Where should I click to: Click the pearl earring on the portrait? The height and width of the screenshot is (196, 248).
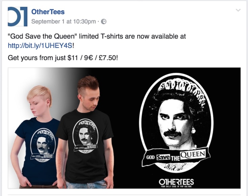[x=193, y=131]
